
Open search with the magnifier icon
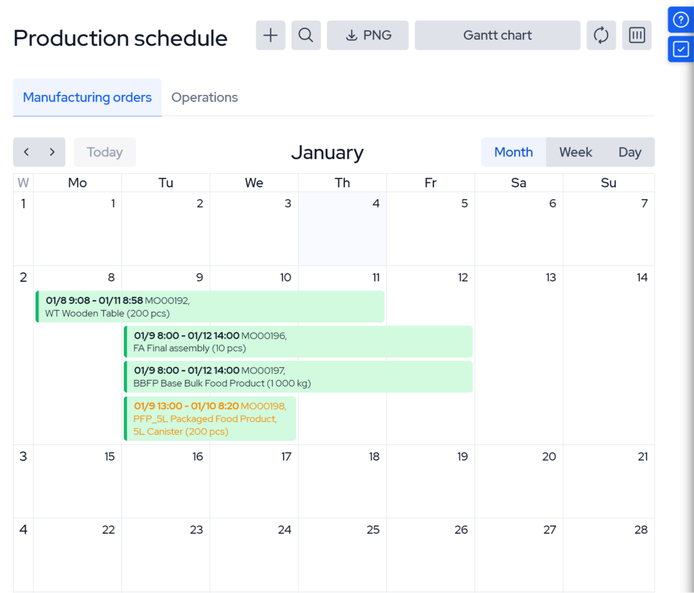(306, 36)
